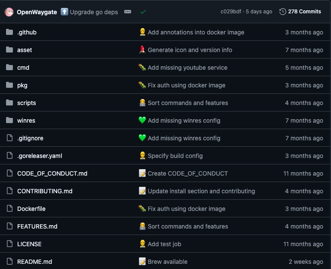Click the c029bdf commit hash
Screen dimensions: 331x269
[x=231, y=12]
